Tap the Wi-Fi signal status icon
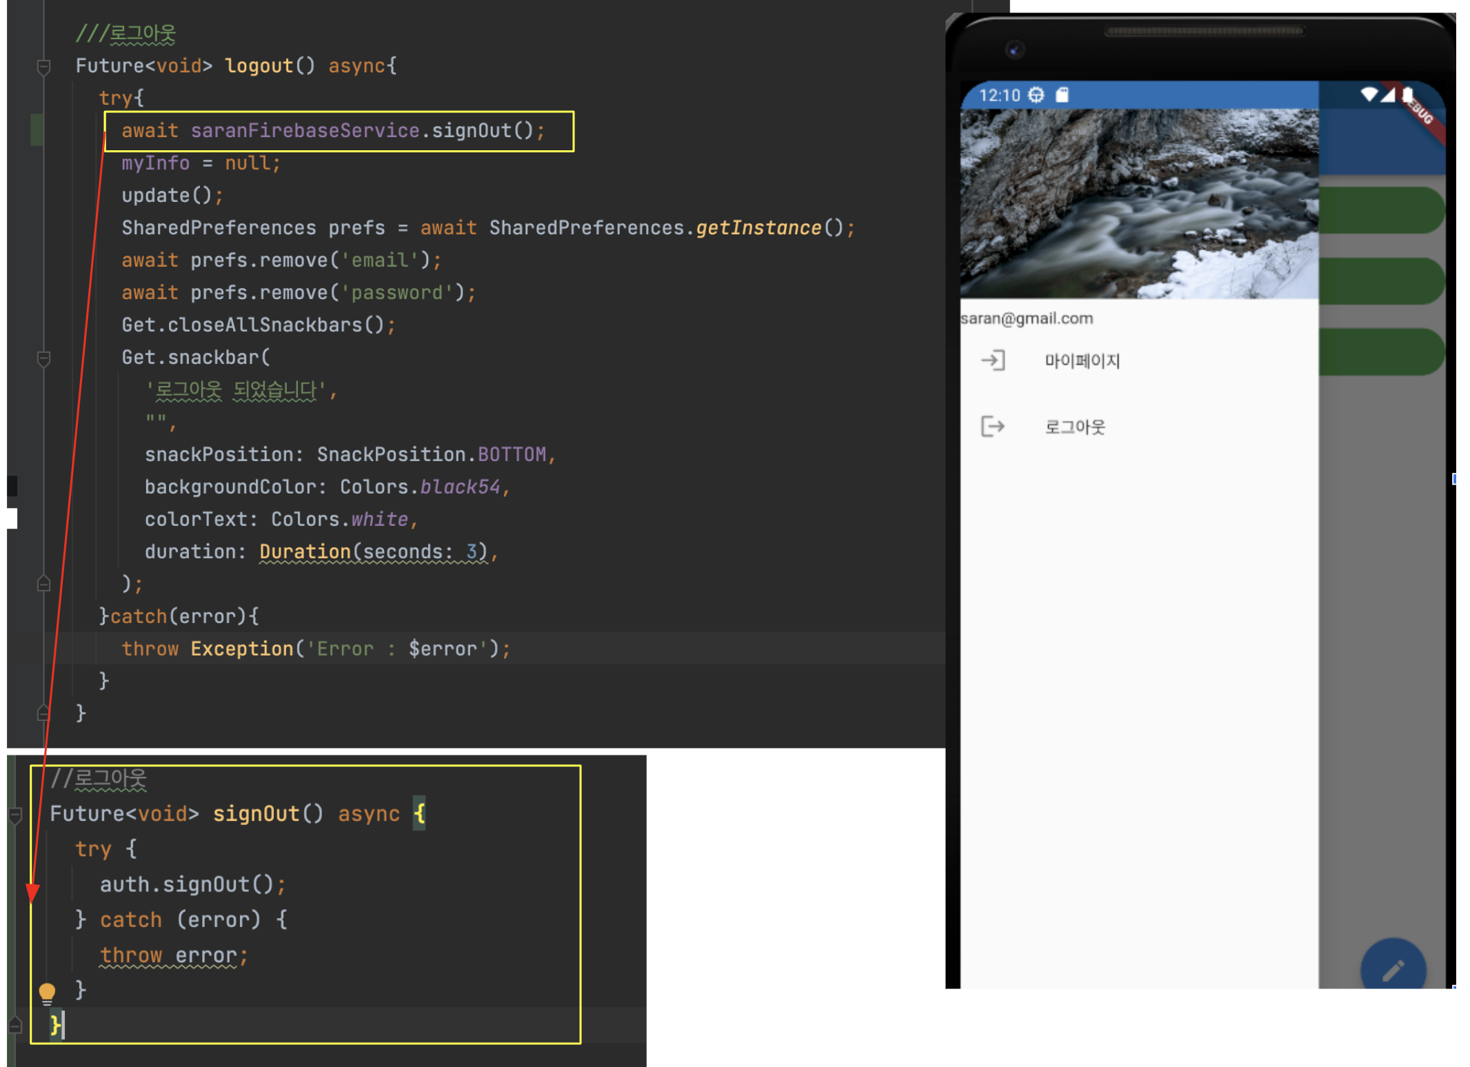Viewport: 1470px width, 1067px height. pos(1369,94)
